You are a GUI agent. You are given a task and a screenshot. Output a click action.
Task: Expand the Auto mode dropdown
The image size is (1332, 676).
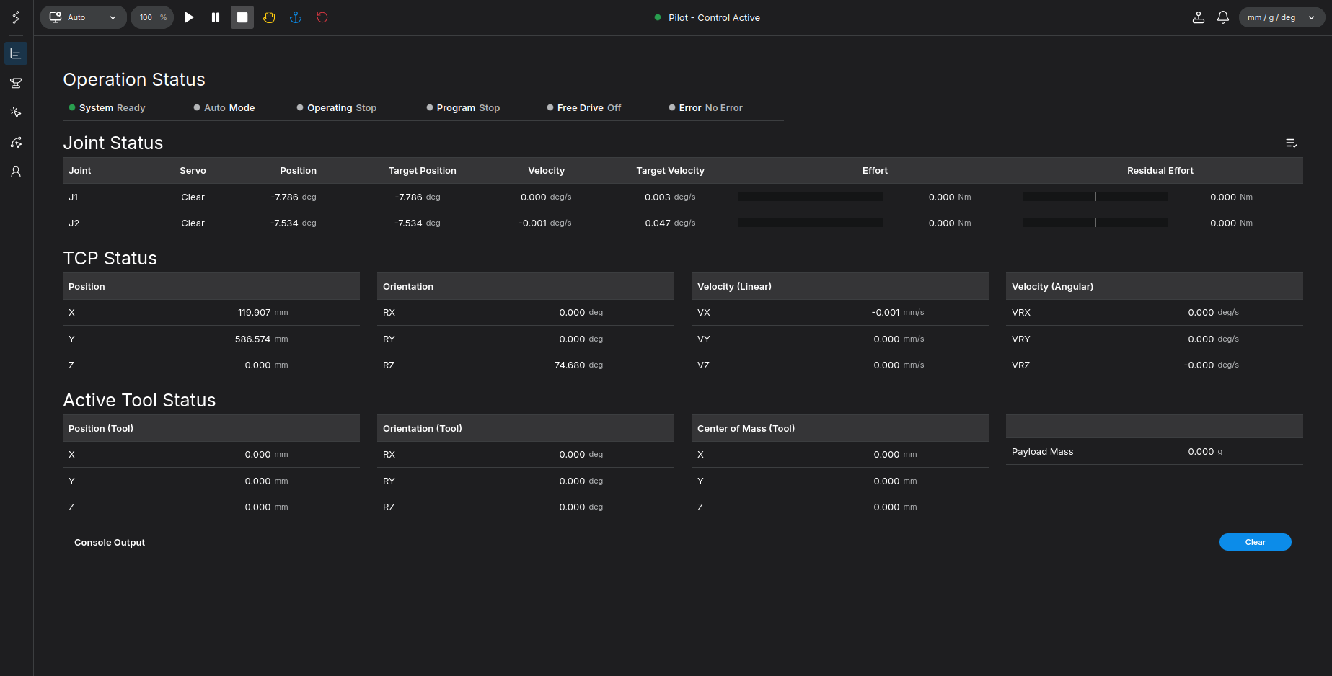pyautogui.click(x=84, y=17)
